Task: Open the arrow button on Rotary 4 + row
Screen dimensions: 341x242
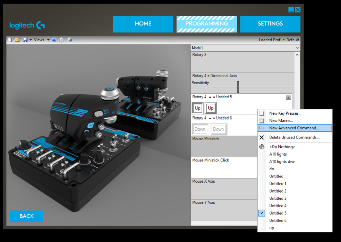Action: [288, 98]
